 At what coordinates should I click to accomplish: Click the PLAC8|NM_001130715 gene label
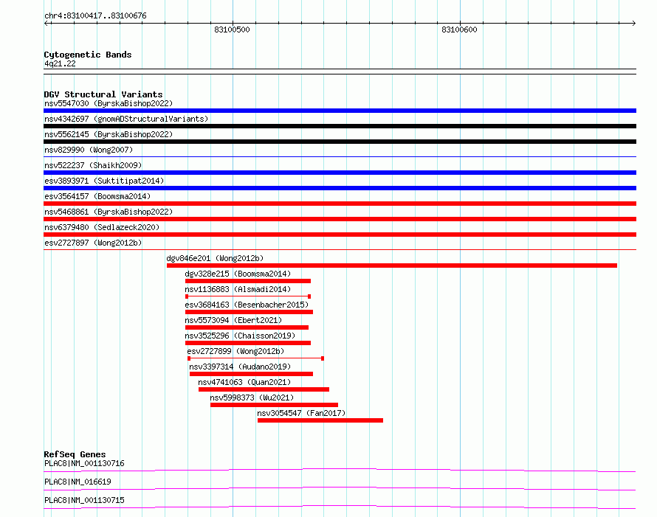[x=84, y=500]
